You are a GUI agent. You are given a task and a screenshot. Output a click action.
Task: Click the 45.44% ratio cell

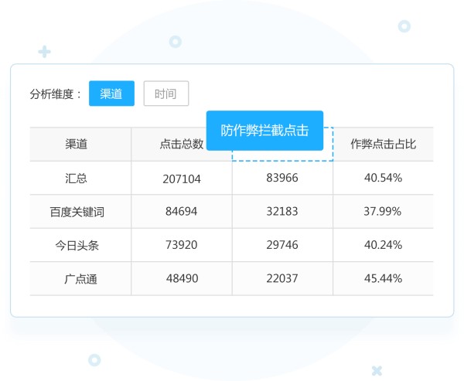[x=383, y=278]
